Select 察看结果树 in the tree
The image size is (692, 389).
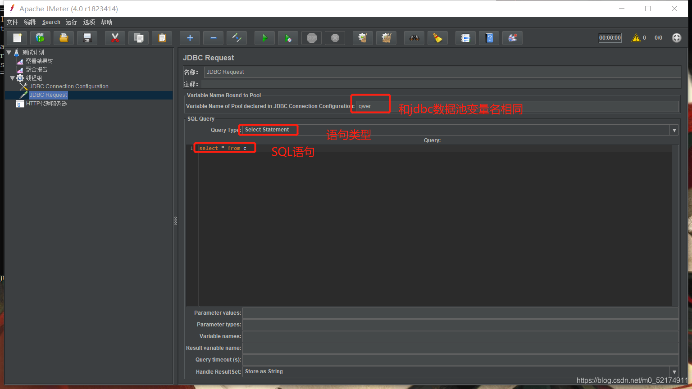pos(39,61)
